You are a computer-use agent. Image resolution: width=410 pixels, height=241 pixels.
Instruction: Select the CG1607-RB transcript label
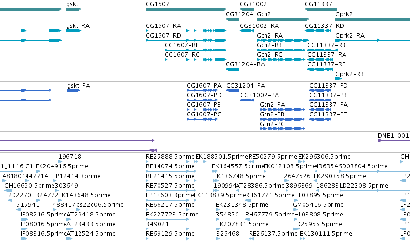click(x=182, y=45)
